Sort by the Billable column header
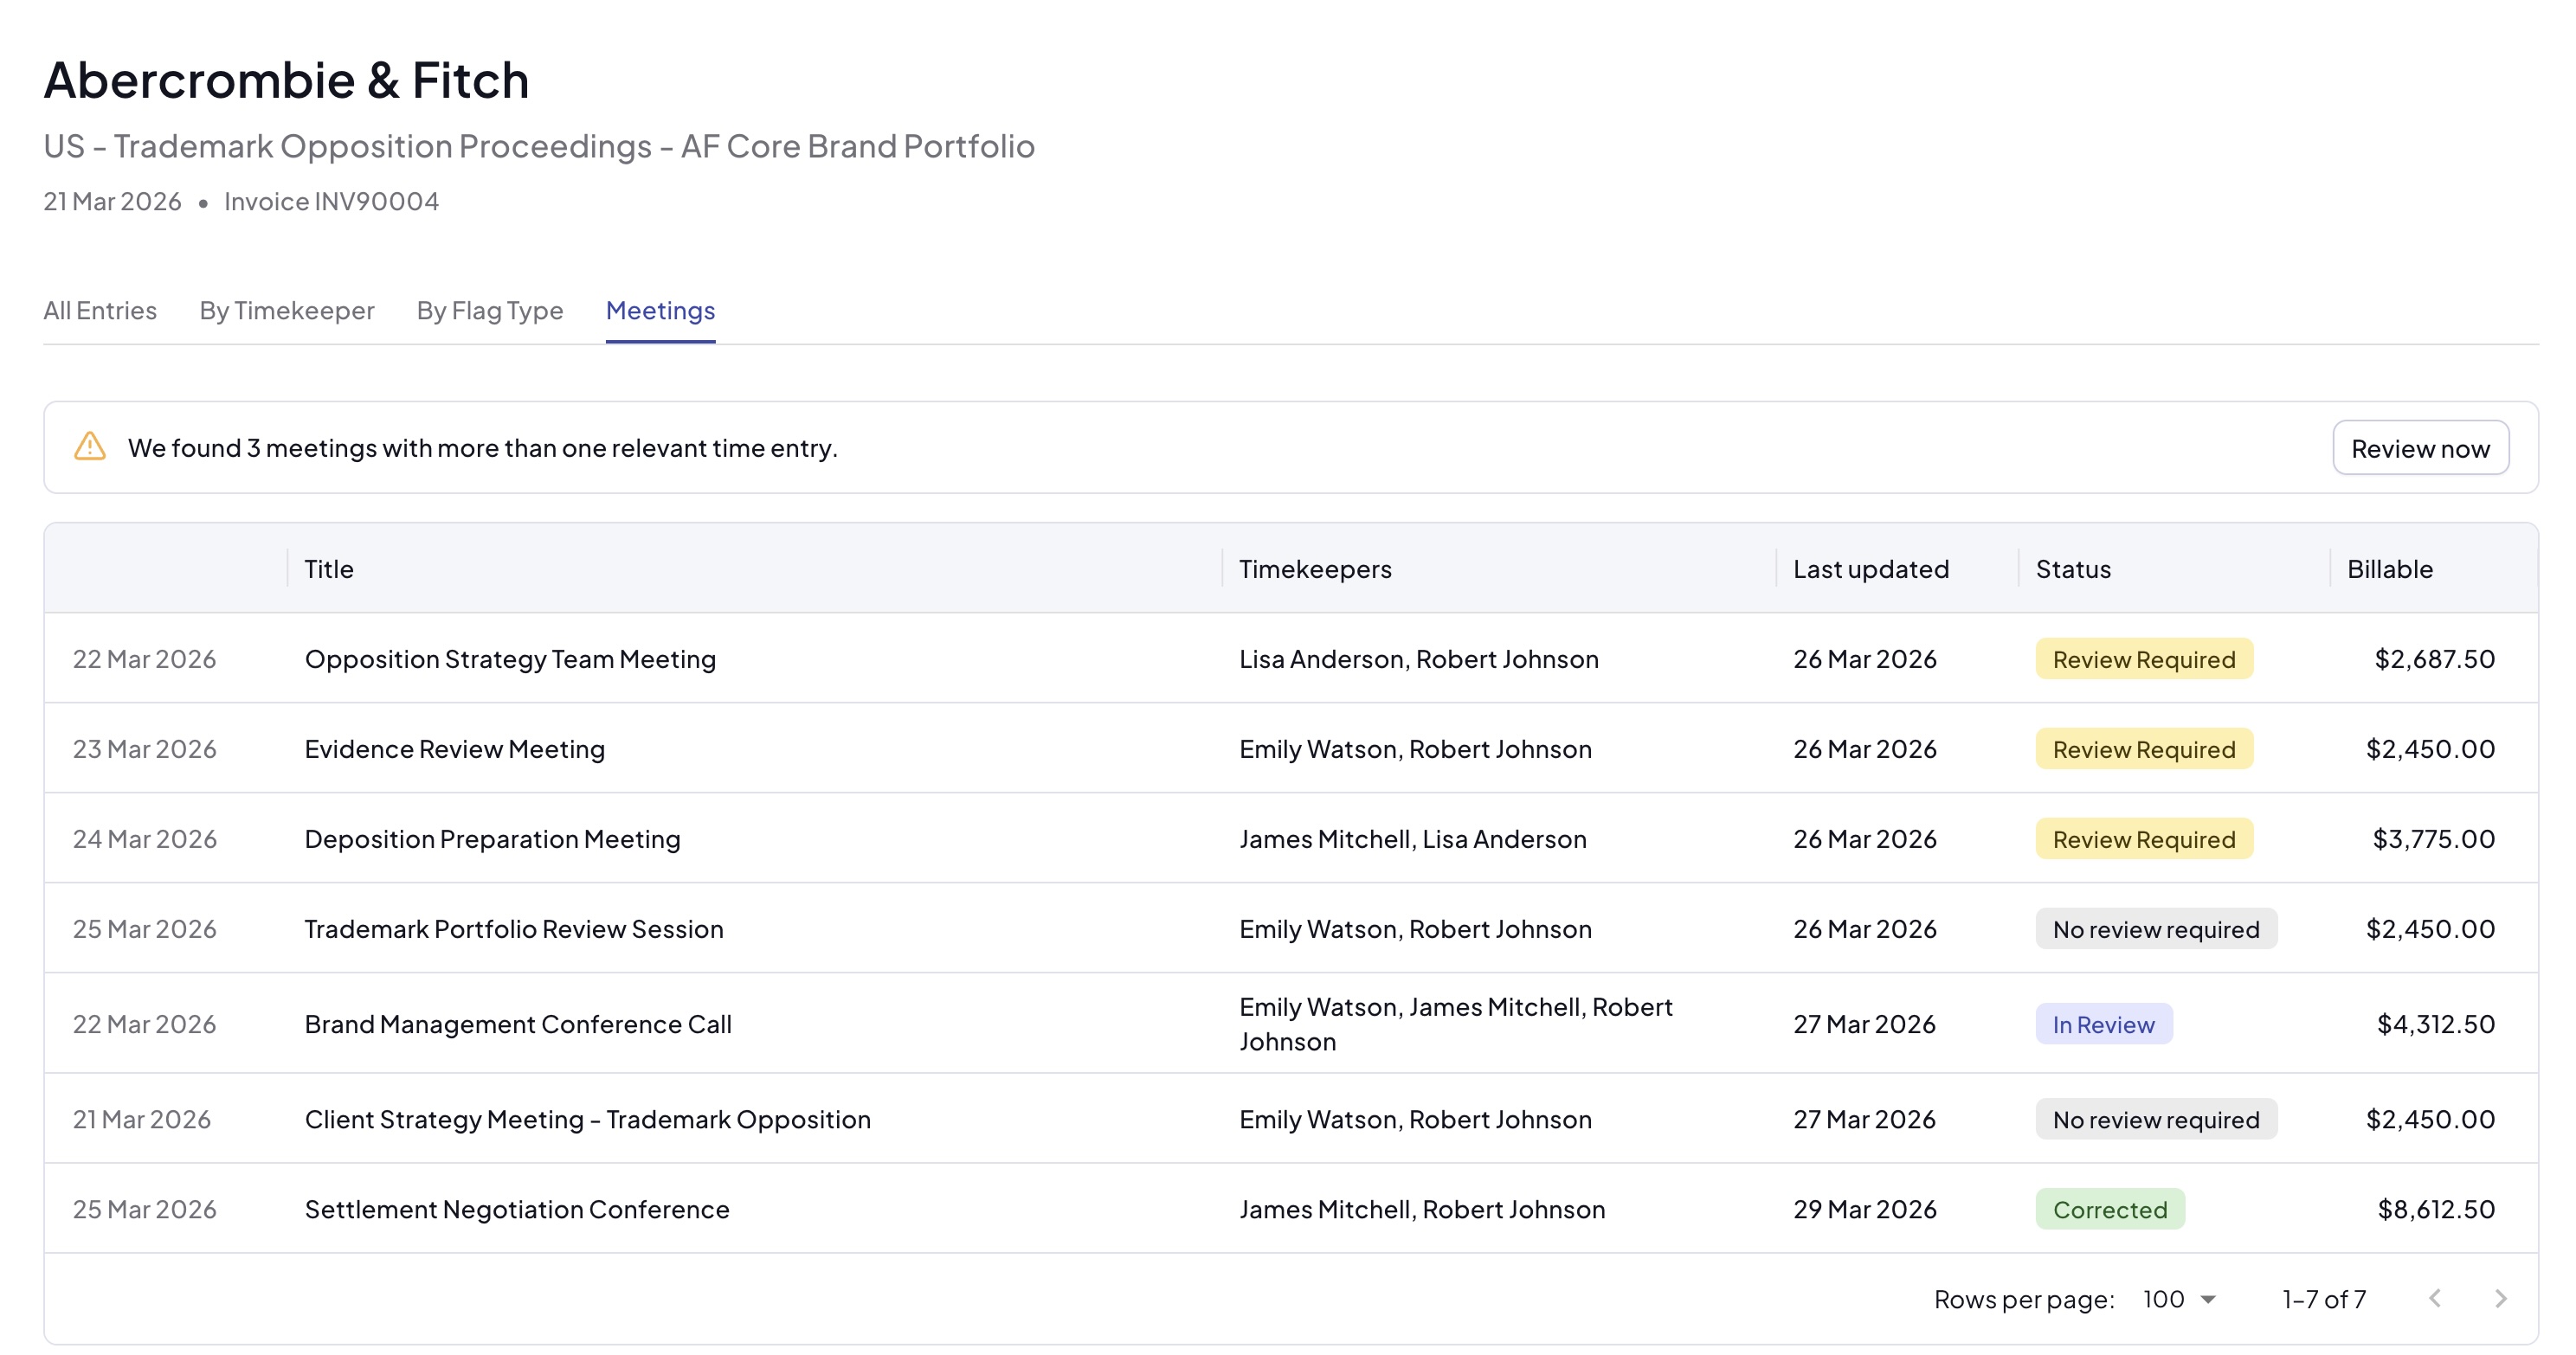 [x=2390, y=569]
